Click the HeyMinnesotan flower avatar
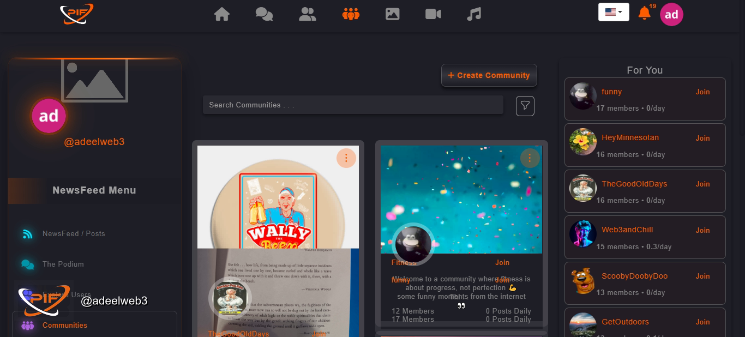The height and width of the screenshot is (337, 745). 583,142
